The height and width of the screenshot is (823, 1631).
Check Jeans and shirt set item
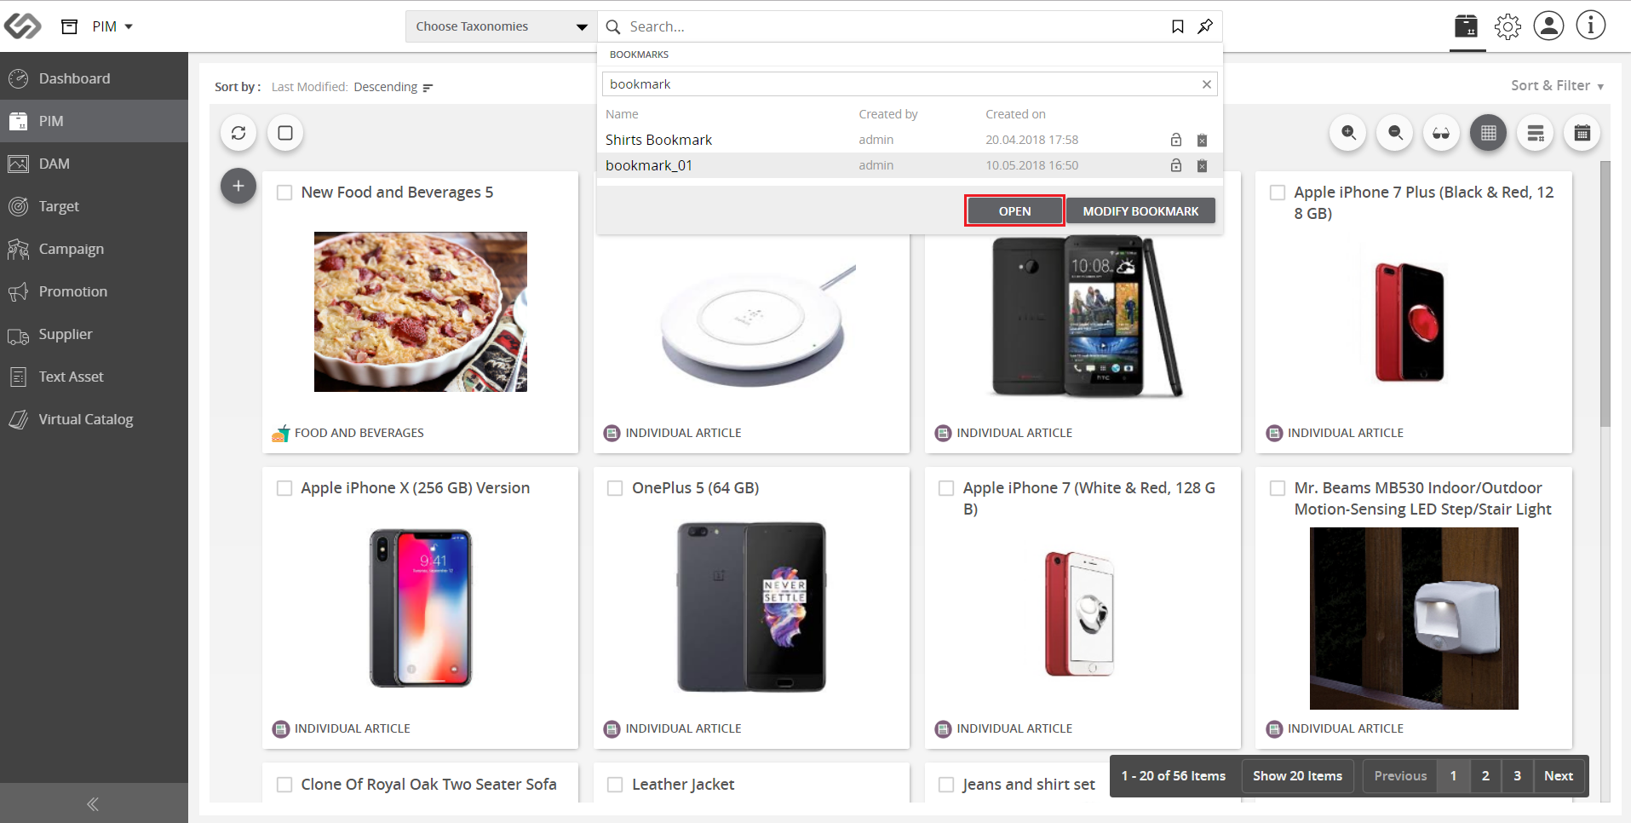coord(946,785)
